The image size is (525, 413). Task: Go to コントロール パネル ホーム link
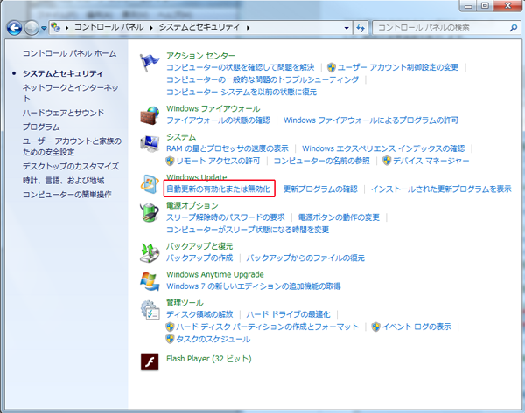68,53
